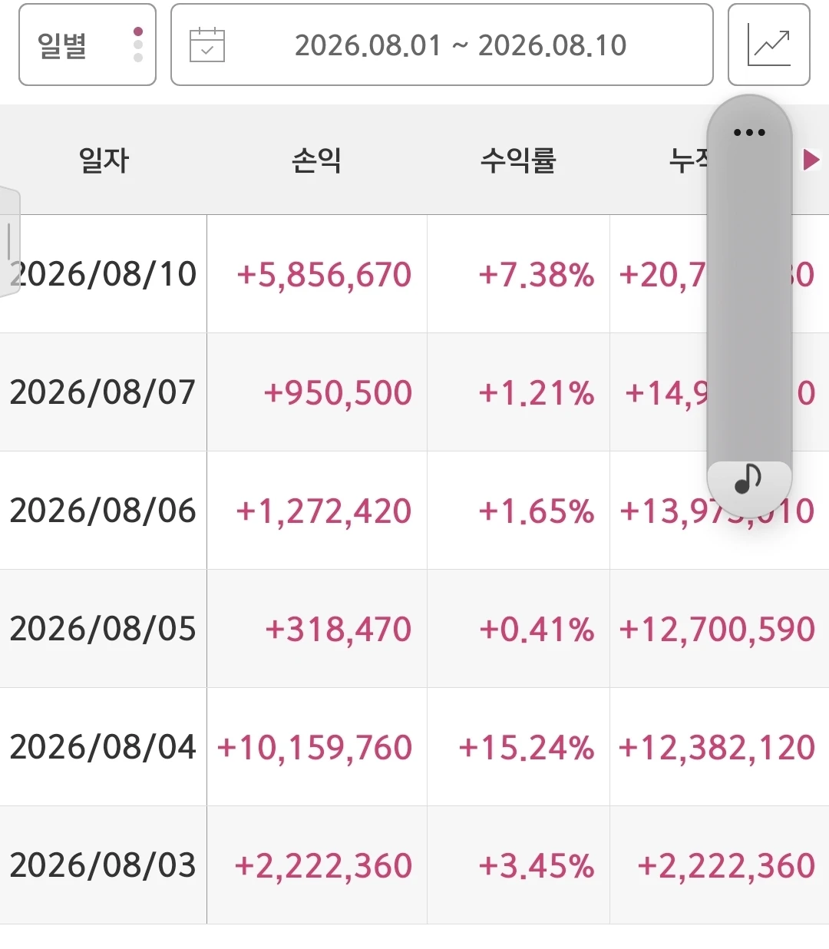Open the +950,500 profit entry
The image size is (829, 949).
(x=338, y=393)
